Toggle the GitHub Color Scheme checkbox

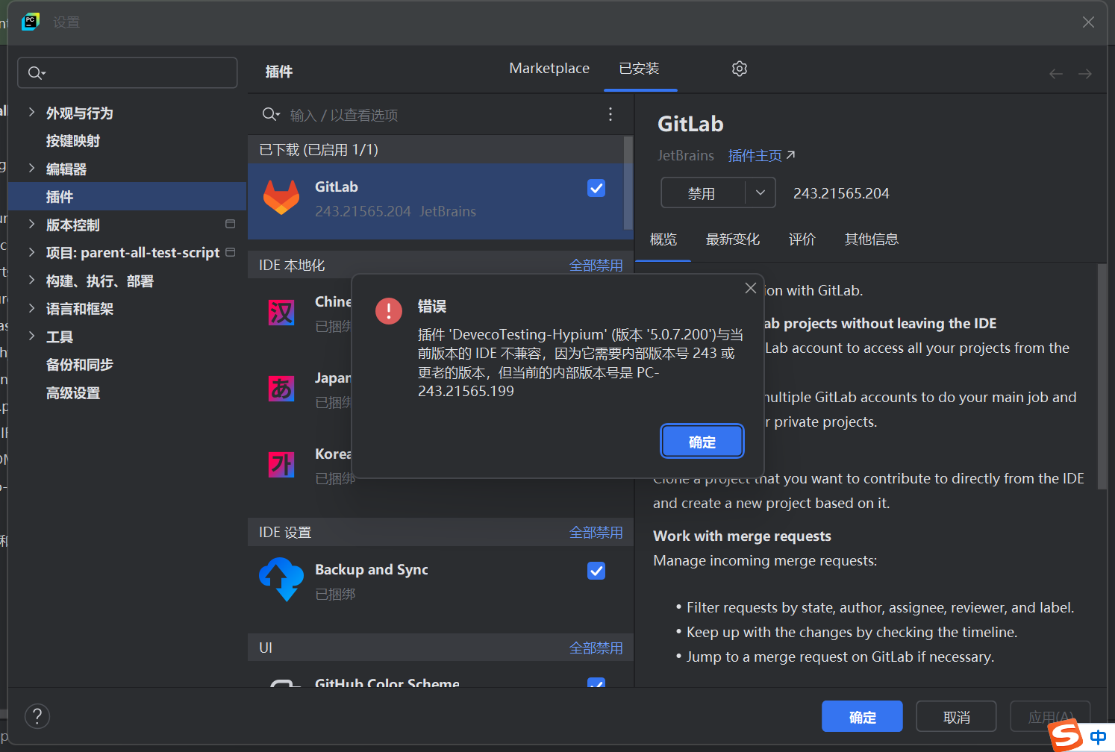pos(596,683)
